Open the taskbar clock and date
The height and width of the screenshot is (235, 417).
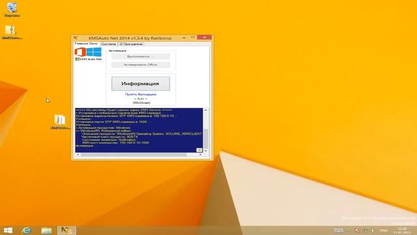[x=402, y=230]
